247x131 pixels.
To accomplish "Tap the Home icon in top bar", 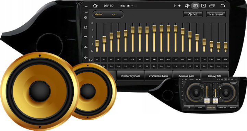I will click(95, 6).
